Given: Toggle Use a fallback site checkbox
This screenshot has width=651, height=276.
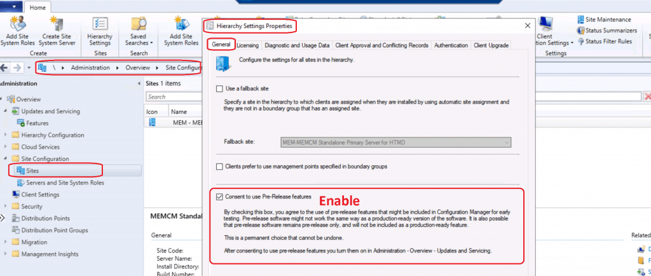Looking at the screenshot, I should [x=219, y=89].
